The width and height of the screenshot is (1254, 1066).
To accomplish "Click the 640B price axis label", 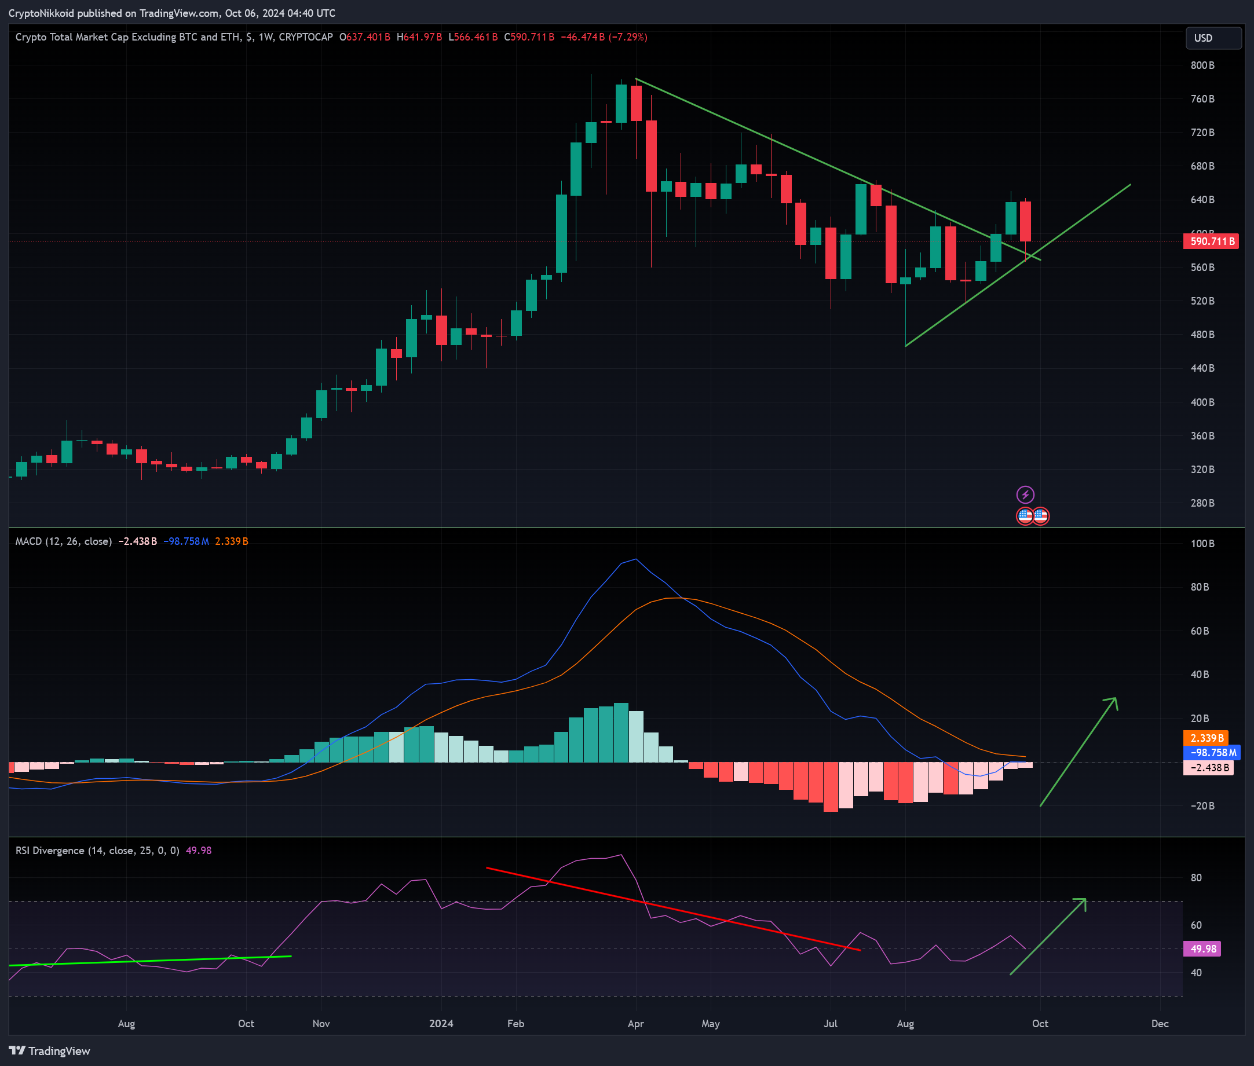I will pos(1202,199).
